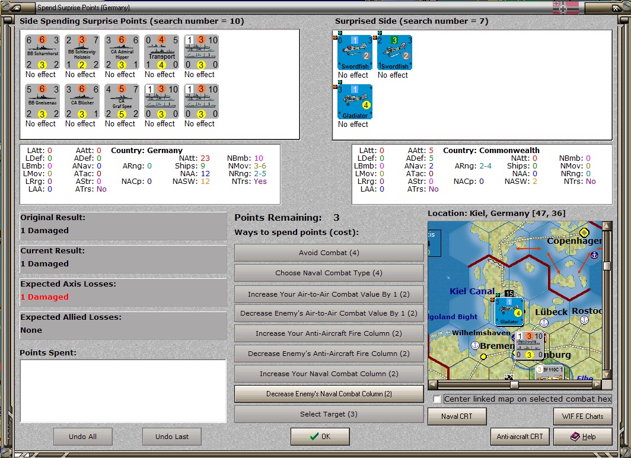Choose Select Target (3) option
Screen dimensions: 631x458
(x=329, y=414)
